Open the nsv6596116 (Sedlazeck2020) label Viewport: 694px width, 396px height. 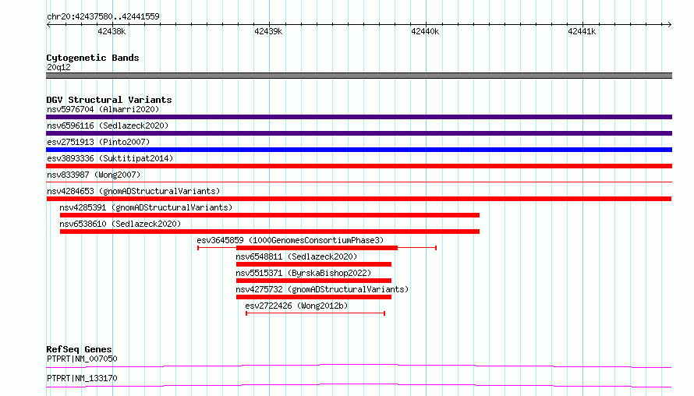coord(108,126)
